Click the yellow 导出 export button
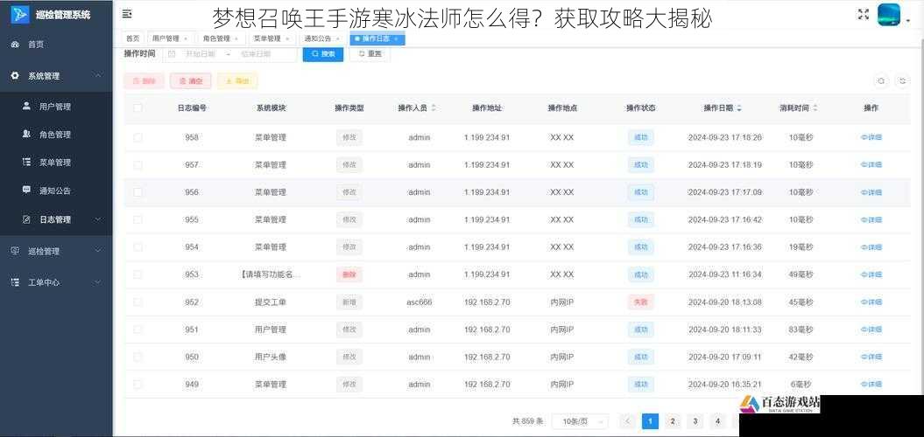This screenshot has height=437, width=924. tap(237, 81)
